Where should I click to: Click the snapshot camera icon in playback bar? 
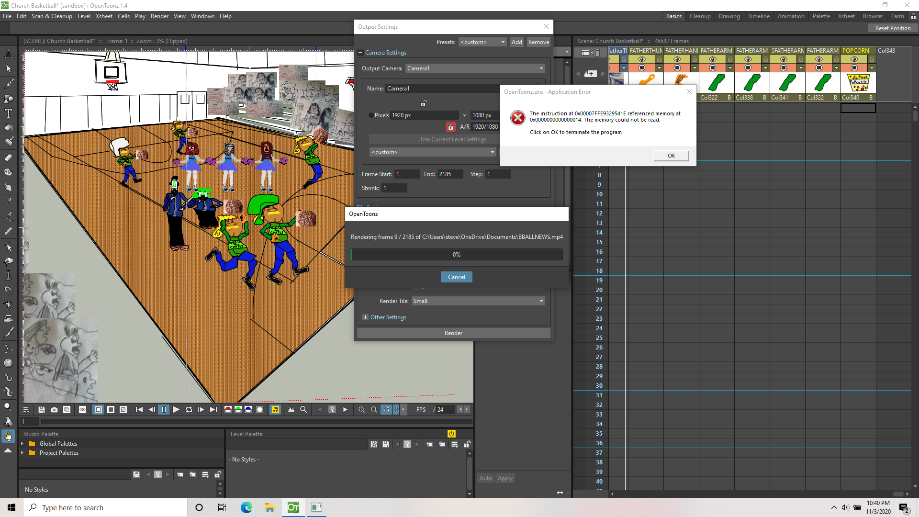(x=54, y=409)
